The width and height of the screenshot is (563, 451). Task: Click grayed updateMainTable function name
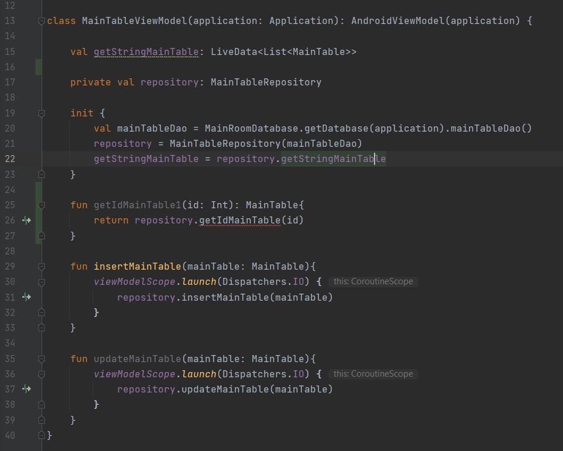point(138,359)
